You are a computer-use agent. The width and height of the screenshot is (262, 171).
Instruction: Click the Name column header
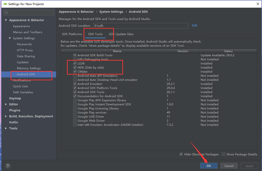click(117, 51)
